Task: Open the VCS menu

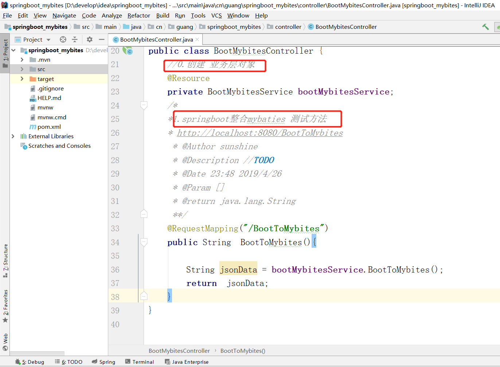Action: (216, 15)
